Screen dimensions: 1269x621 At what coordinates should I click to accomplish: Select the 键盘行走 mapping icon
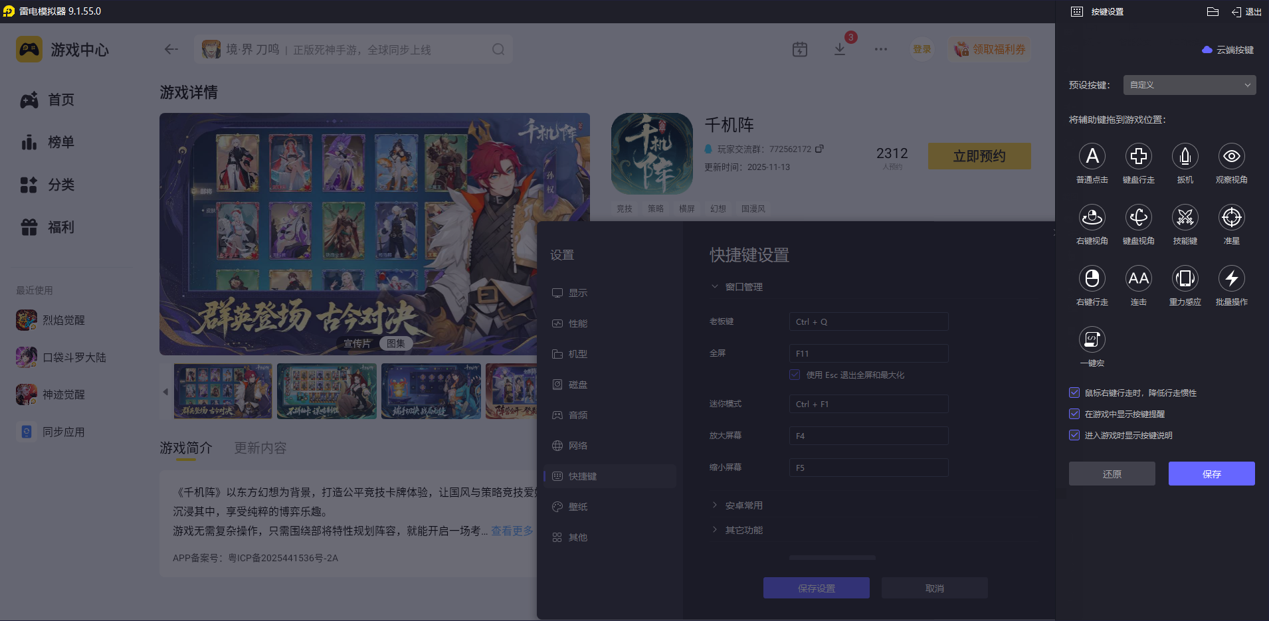click(1139, 157)
